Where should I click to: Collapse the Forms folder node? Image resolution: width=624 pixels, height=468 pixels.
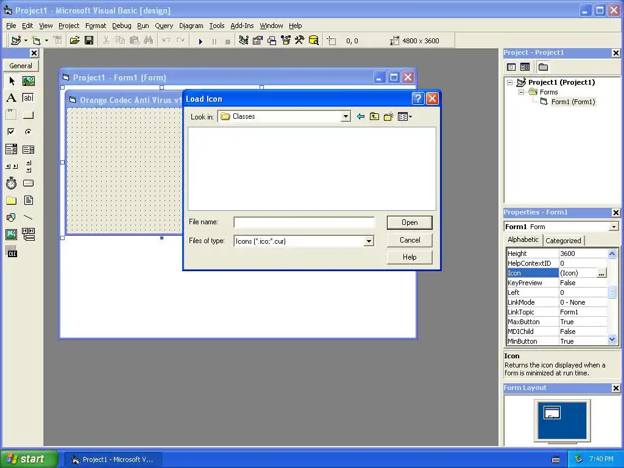[x=521, y=93]
